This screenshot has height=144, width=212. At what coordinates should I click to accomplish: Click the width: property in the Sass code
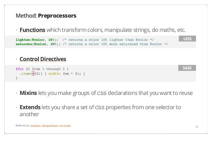[54, 74]
